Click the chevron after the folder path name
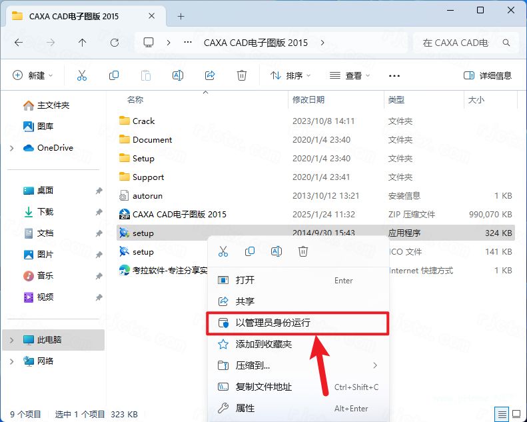527x422 pixels. click(322, 43)
